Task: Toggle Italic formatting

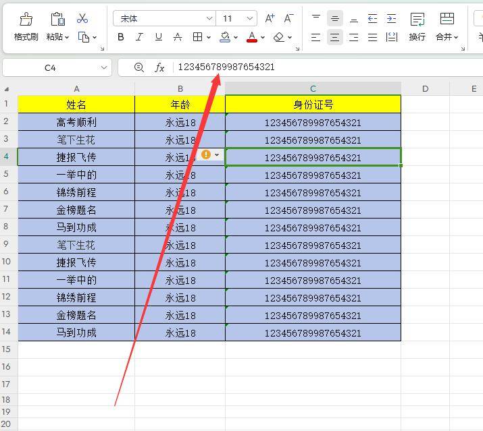Action: click(x=139, y=37)
